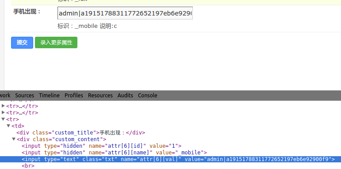Viewport: 341px width, 169px height.
Task: Switch to the Timeline tab
Action: point(50,96)
